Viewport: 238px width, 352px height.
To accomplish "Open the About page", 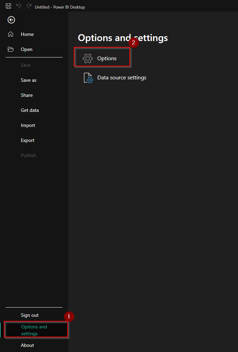I will click(x=27, y=345).
